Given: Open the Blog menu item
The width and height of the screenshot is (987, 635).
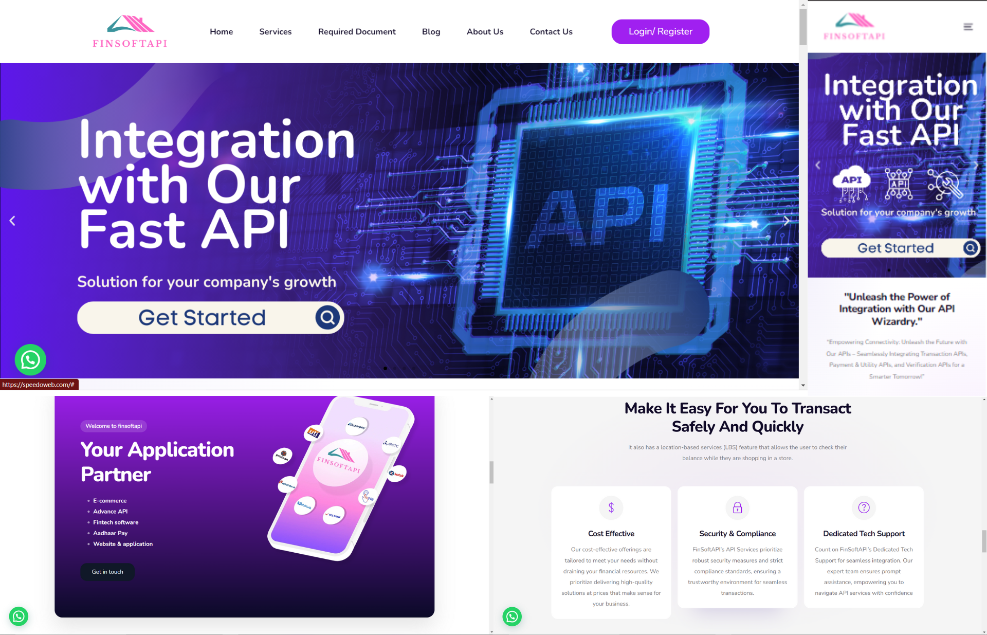Looking at the screenshot, I should coord(431,32).
